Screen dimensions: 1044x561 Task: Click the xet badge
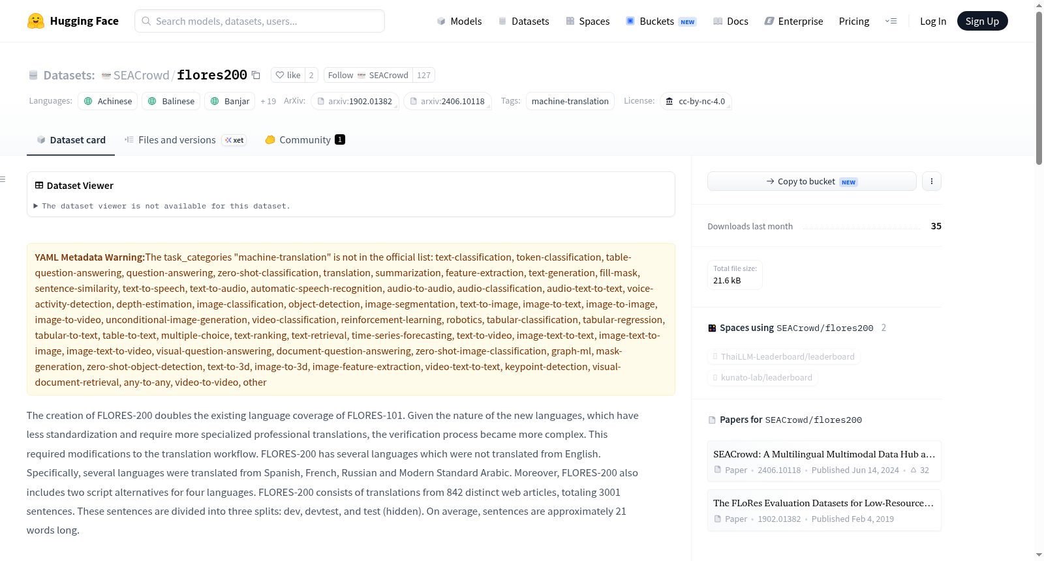(x=234, y=140)
